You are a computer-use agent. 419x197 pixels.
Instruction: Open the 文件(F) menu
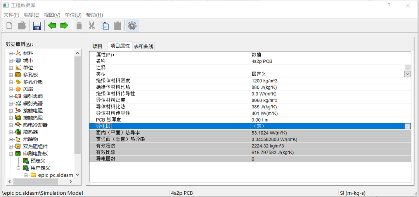click(12, 15)
